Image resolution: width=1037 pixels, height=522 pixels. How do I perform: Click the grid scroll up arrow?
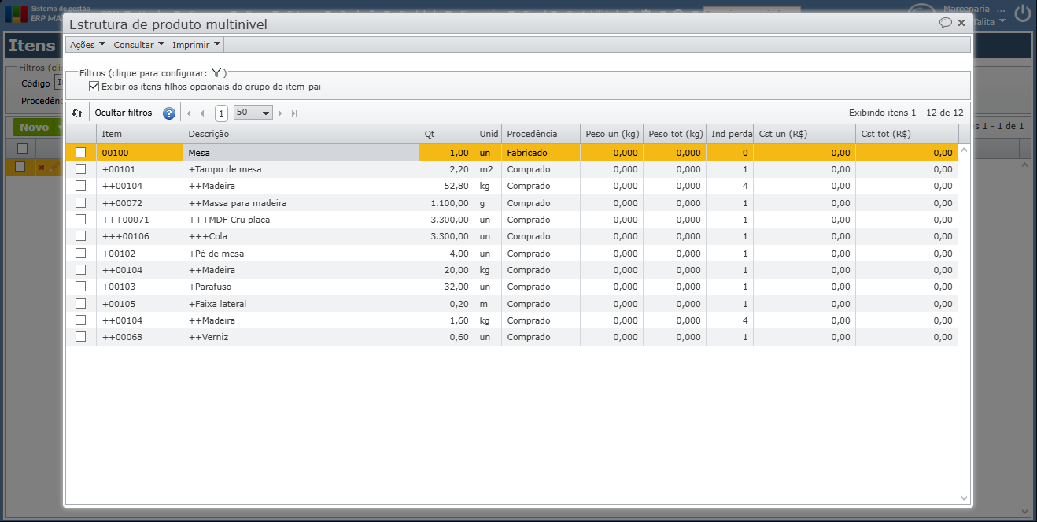[x=965, y=150]
